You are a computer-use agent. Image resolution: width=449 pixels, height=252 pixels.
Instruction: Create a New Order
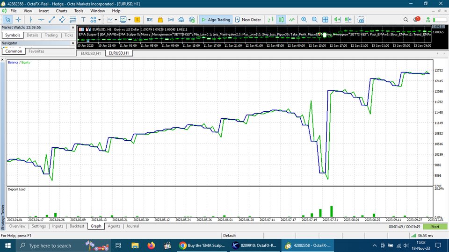248,20
